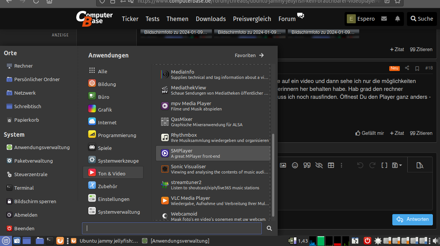Insert image in reply editor

click(283, 165)
